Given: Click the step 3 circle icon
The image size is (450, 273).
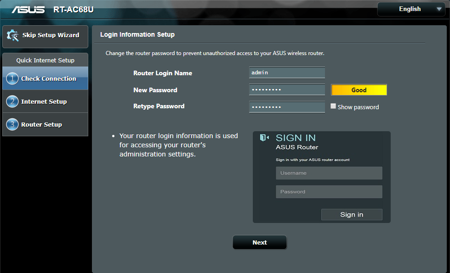Looking at the screenshot, I should coord(12,125).
